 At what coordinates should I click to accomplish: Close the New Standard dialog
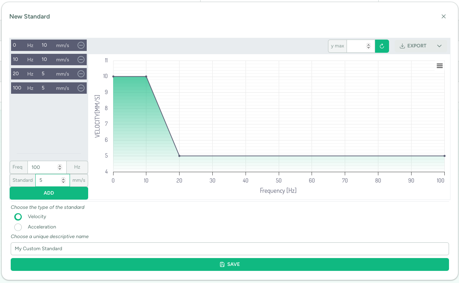(444, 16)
